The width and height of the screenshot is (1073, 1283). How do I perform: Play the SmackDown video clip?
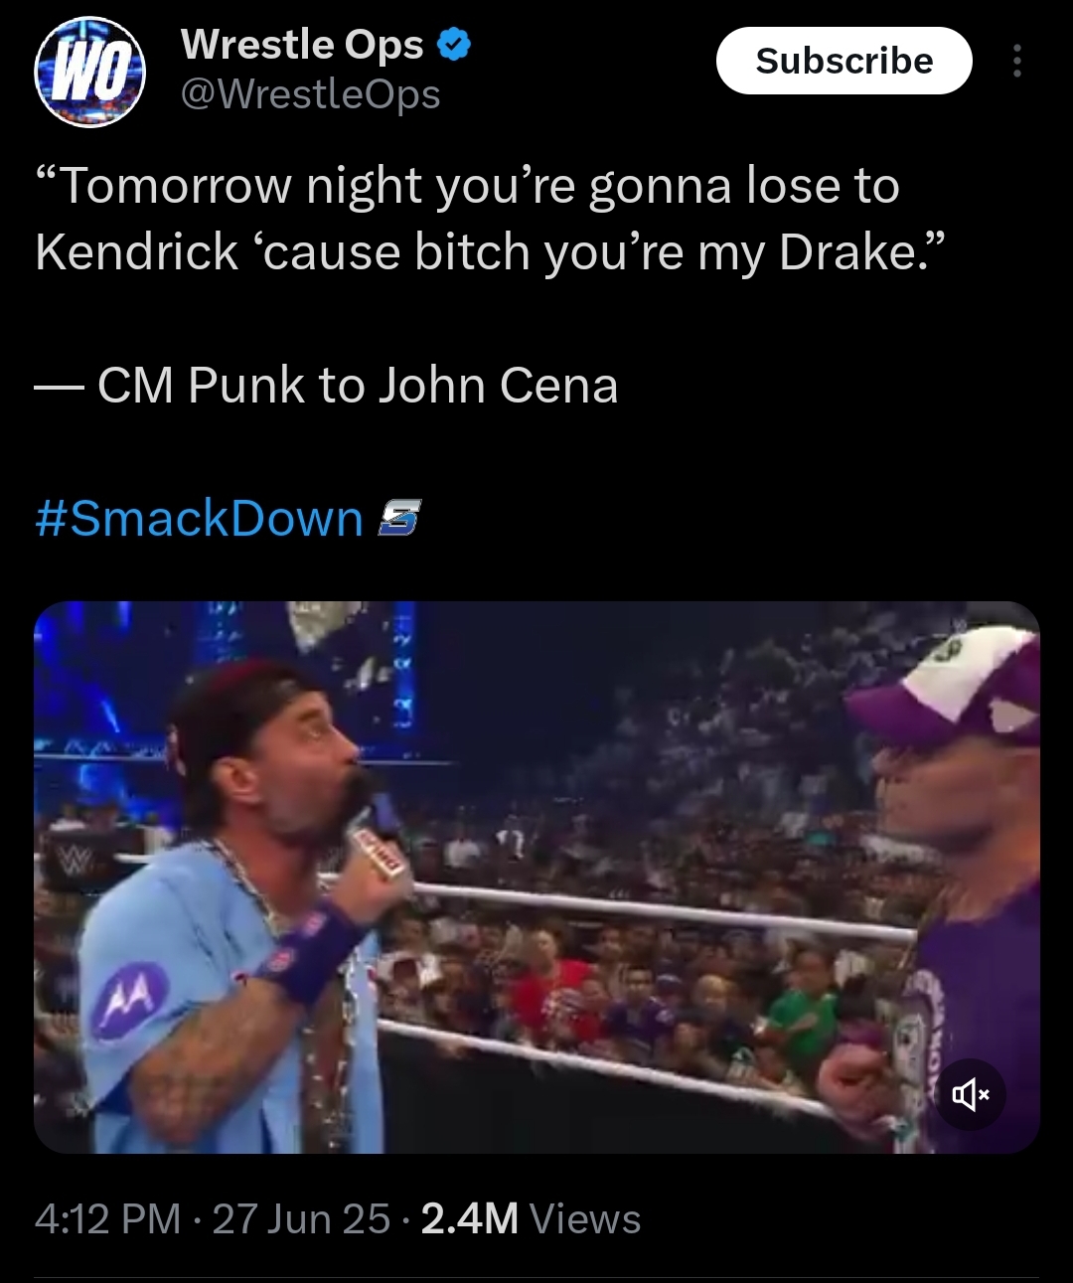tap(536, 877)
